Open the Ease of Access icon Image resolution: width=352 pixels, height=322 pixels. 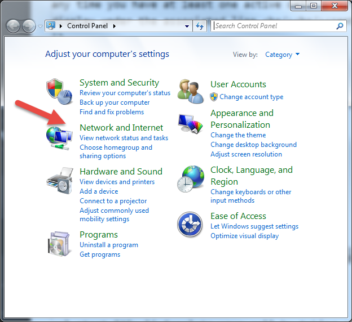coord(190,225)
